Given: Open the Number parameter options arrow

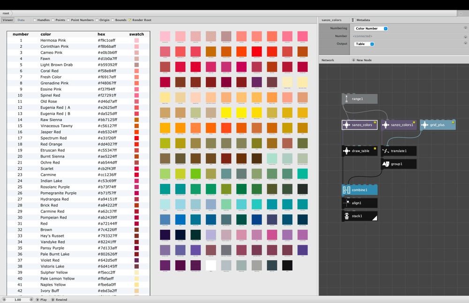Looking at the screenshot, I should (465, 37).
